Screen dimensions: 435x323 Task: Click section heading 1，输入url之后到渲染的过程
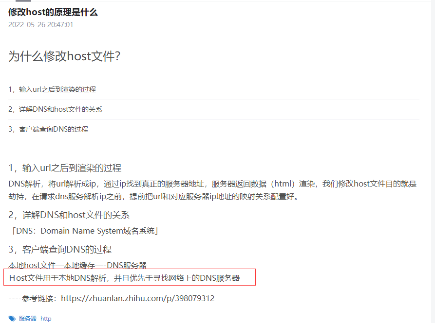[x=65, y=168]
